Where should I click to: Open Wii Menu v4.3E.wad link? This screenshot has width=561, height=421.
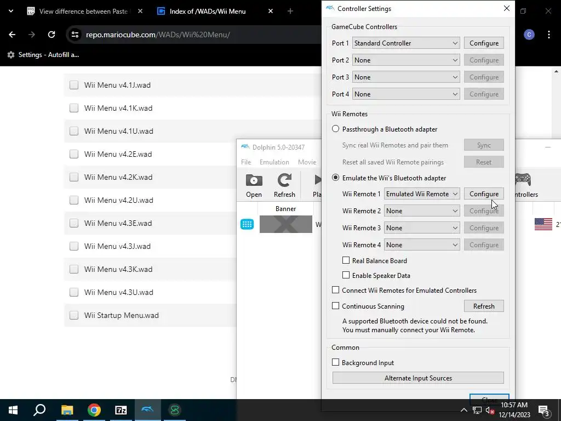(118, 223)
